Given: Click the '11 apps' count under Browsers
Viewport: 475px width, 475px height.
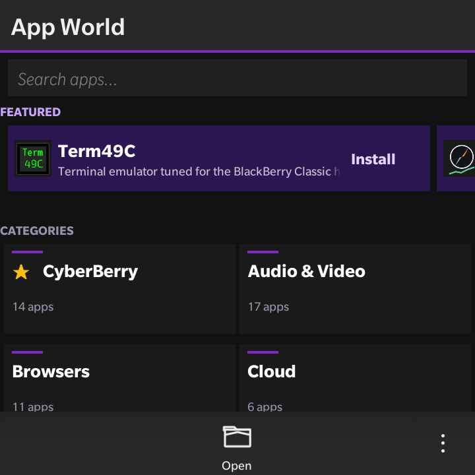Looking at the screenshot, I should 33,406.
